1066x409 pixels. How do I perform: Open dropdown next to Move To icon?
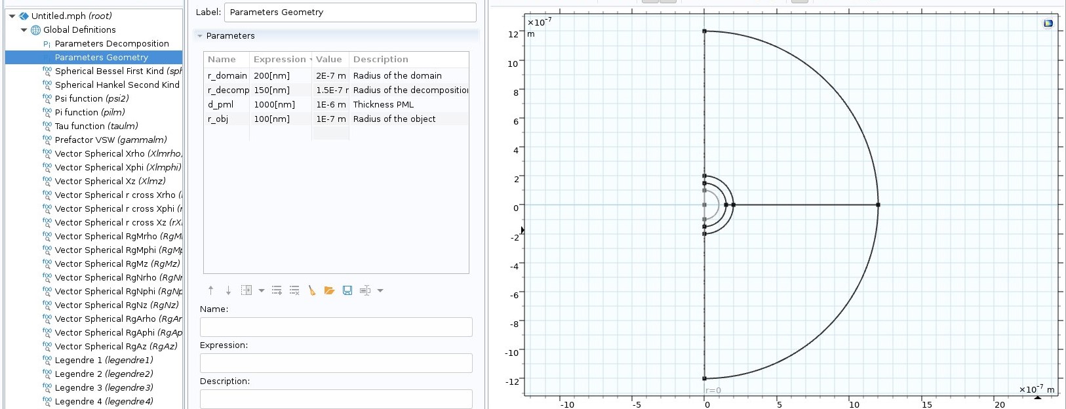point(262,290)
